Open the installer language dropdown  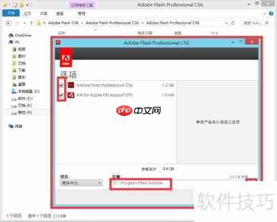coord(81,183)
